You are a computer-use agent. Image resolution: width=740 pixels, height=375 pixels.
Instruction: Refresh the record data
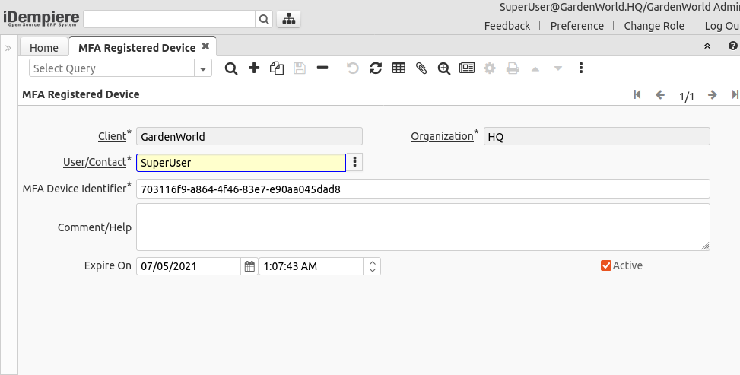coord(376,68)
